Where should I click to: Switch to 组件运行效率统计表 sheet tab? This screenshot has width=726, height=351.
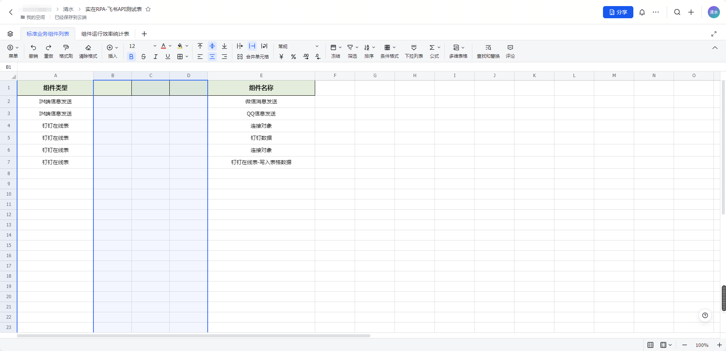click(x=105, y=34)
